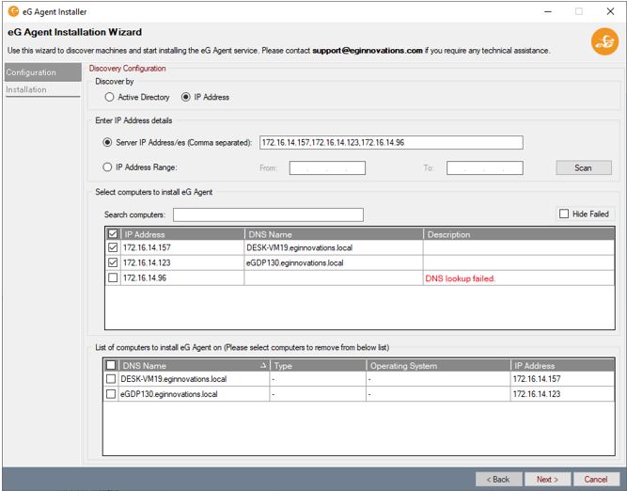627x491 pixels.
Task: Uncheck the 172.16.14.123 row checkbox
Action: 113,263
